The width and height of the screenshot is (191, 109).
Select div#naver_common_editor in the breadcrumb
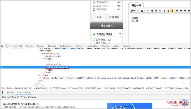[177, 88]
